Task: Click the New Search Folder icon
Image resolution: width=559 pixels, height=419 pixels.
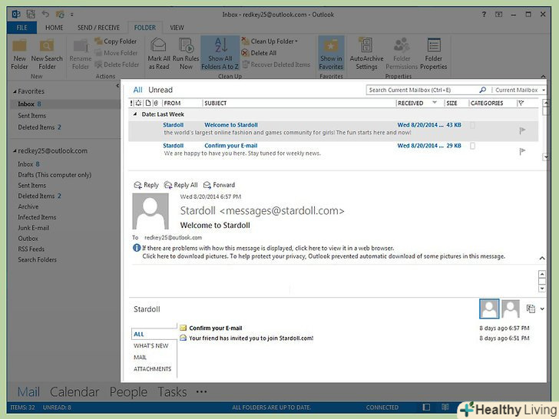Action: click(47, 54)
